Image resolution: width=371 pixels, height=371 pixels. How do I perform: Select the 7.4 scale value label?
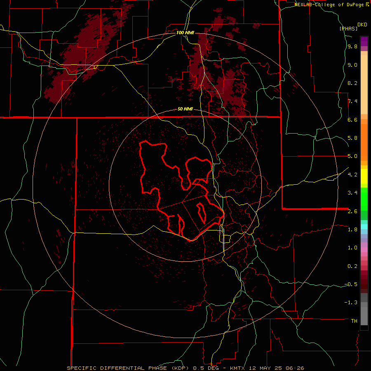(x=352, y=101)
